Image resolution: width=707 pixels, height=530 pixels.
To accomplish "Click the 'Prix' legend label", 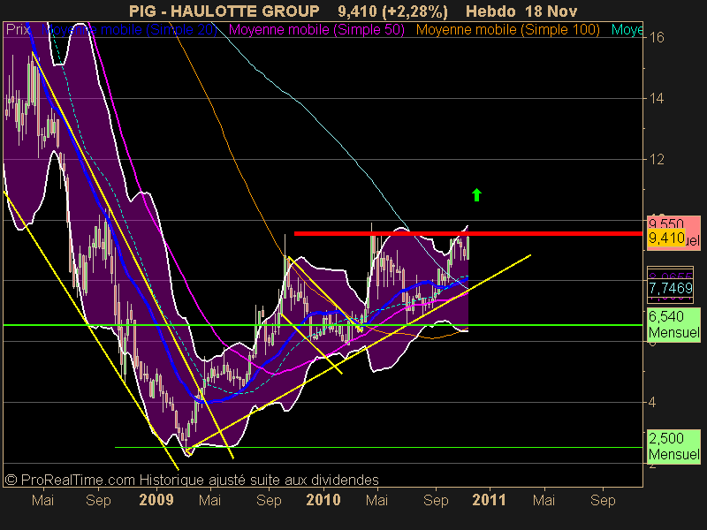I will (18, 30).
